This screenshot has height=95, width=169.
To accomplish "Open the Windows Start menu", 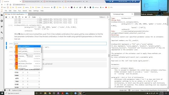I will (x=2, y=93).
